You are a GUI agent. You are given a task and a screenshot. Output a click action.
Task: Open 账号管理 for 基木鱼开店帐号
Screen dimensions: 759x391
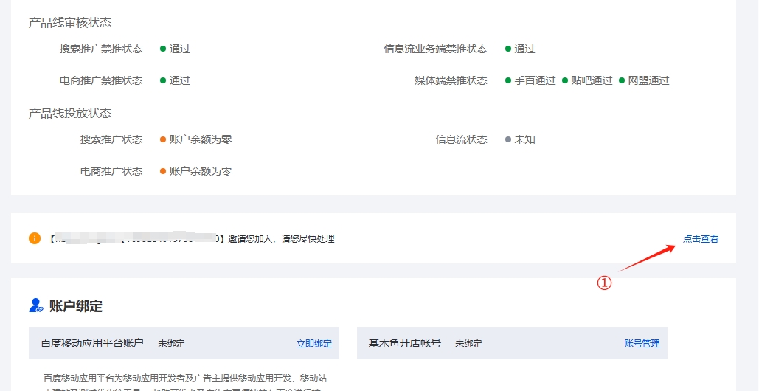(642, 343)
